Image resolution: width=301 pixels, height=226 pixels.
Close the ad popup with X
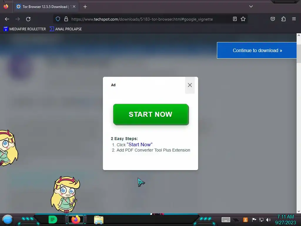point(190,85)
